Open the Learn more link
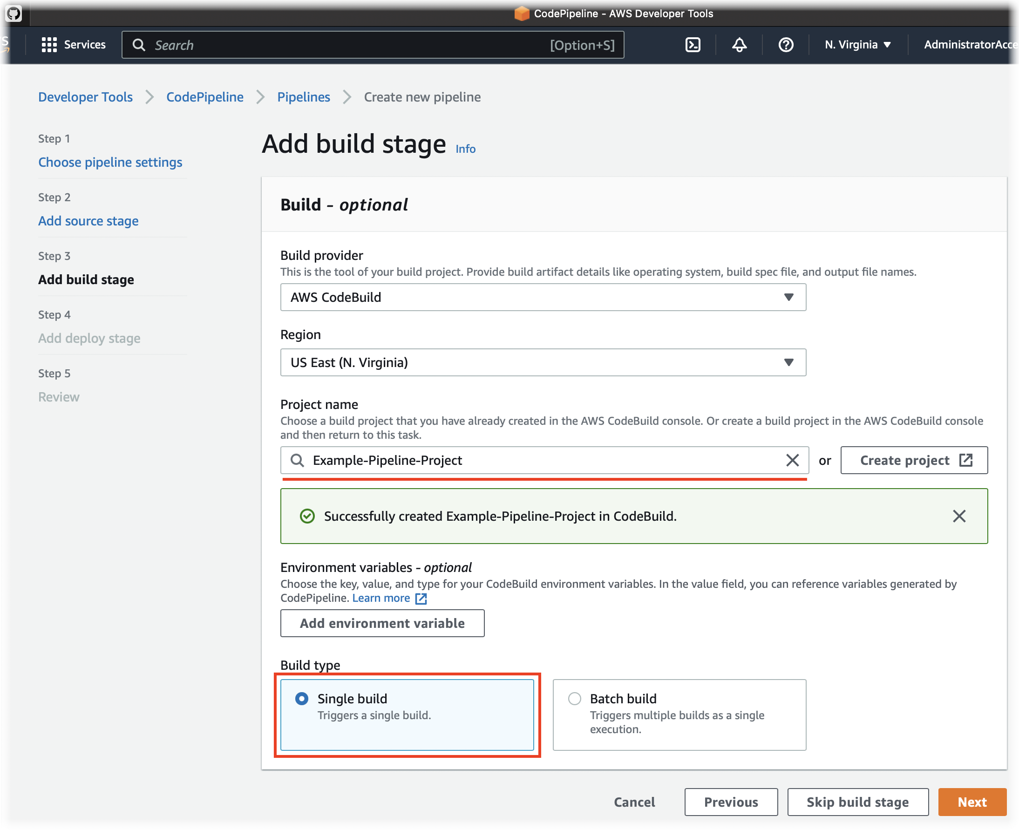The width and height of the screenshot is (1019, 830). [x=381, y=598]
